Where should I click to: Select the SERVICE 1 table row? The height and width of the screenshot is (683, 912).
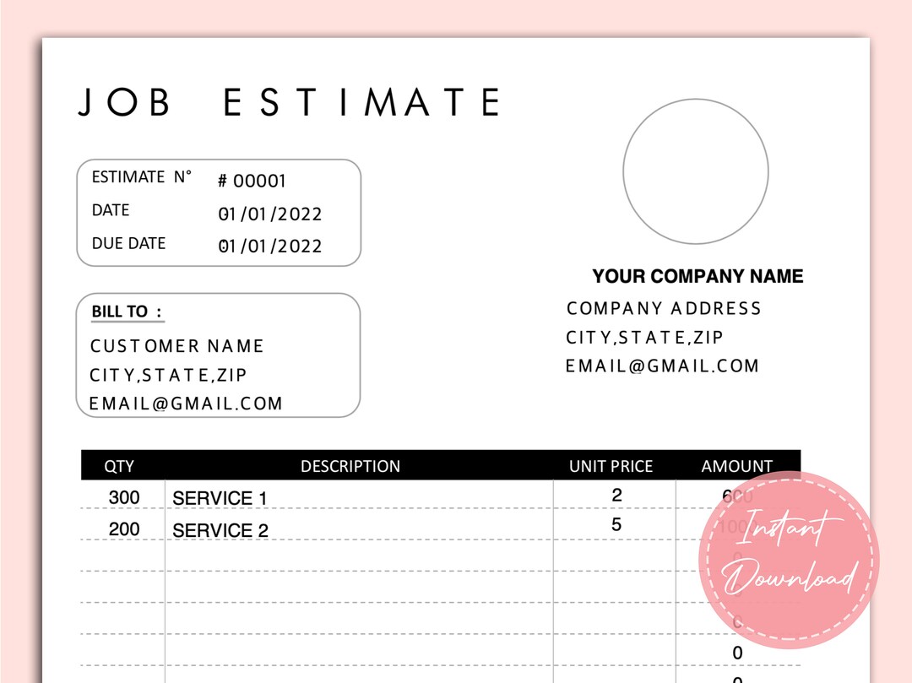[x=219, y=497]
